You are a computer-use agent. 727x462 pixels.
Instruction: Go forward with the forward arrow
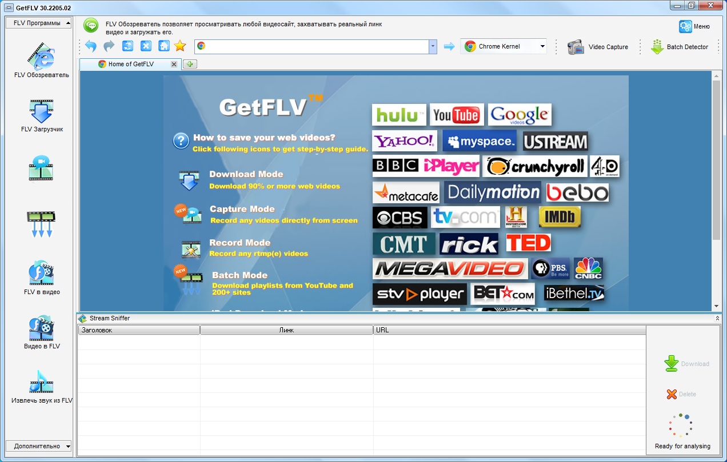pos(109,46)
